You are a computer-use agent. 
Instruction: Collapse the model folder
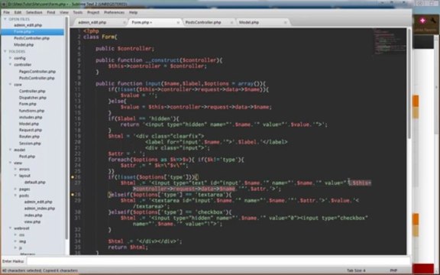(11, 150)
